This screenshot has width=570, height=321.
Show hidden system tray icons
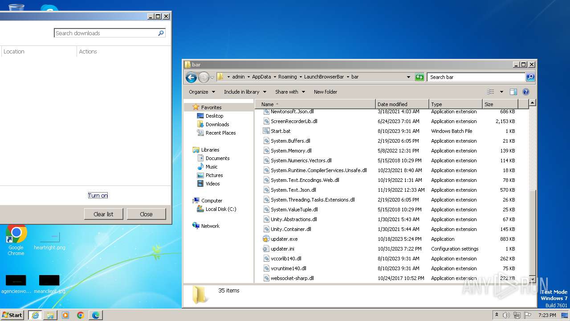pyautogui.click(x=497, y=315)
